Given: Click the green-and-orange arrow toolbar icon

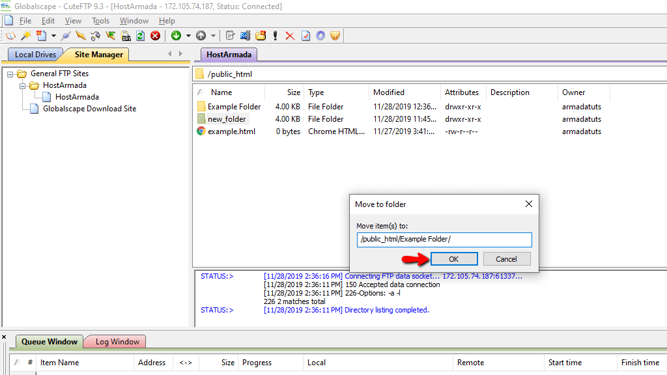Looking at the screenshot, I should [x=111, y=36].
